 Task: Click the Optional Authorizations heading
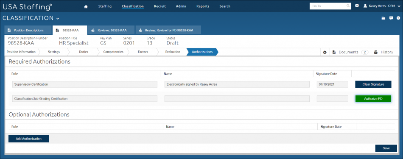(39, 114)
